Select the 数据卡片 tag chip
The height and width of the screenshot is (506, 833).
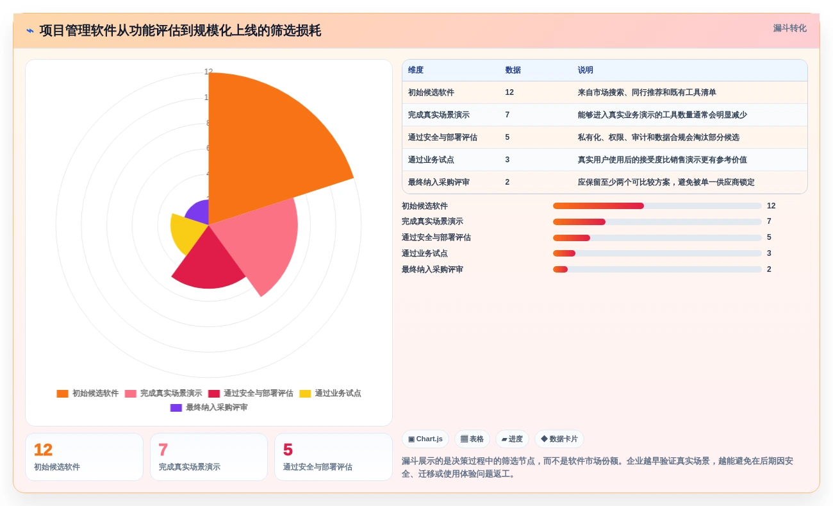point(559,439)
